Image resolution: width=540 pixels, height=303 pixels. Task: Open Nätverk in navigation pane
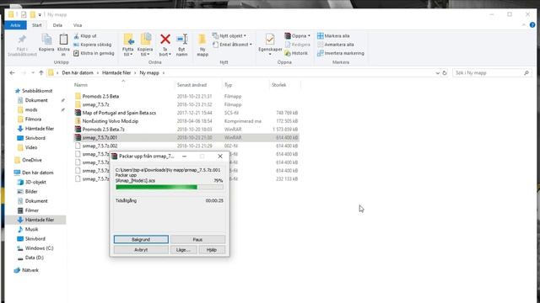[x=30, y=270]
